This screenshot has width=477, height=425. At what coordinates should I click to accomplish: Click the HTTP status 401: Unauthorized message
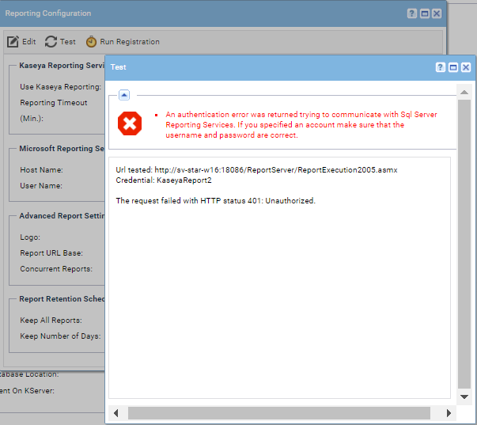(215, 200)
